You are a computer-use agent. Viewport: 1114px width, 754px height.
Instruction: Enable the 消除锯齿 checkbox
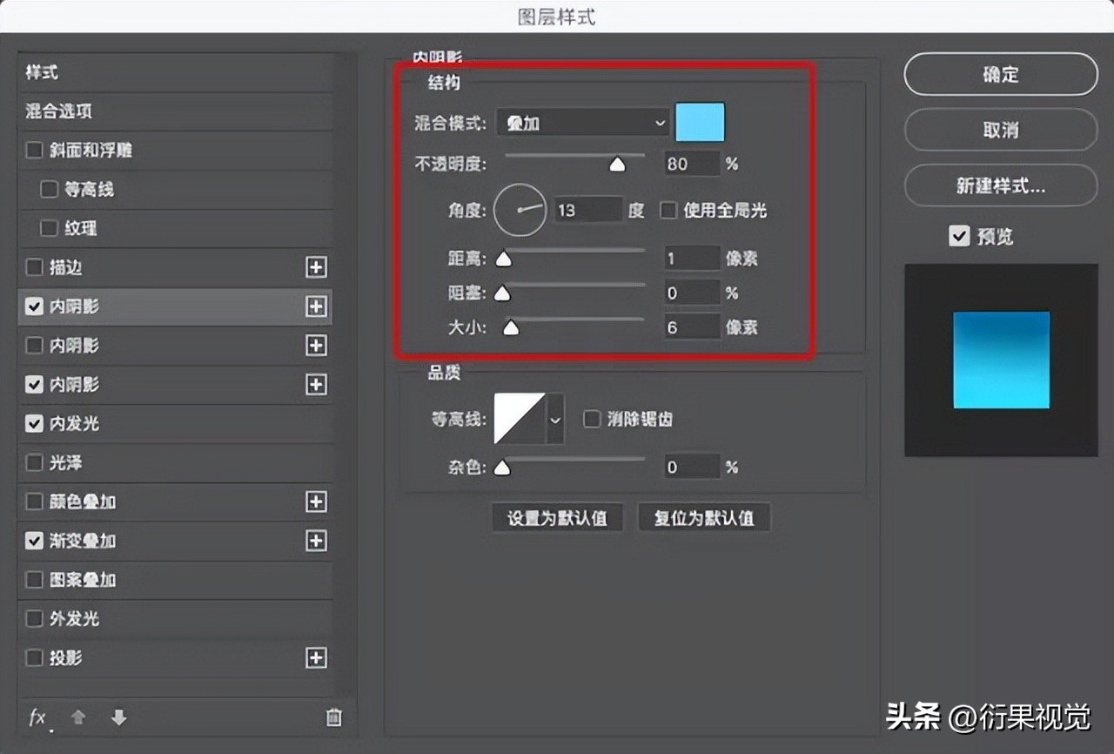[x=591, y=419]
